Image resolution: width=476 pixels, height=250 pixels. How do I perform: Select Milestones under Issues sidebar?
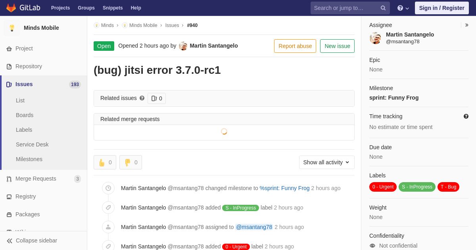tap(29, 159)
